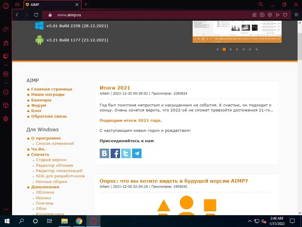Open the Блог menu link
302x227 pixels.
(x=36, y=111)
